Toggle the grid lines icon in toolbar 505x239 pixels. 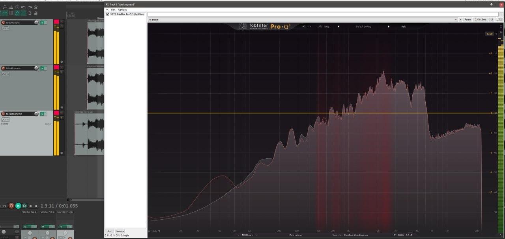point(23,13)
